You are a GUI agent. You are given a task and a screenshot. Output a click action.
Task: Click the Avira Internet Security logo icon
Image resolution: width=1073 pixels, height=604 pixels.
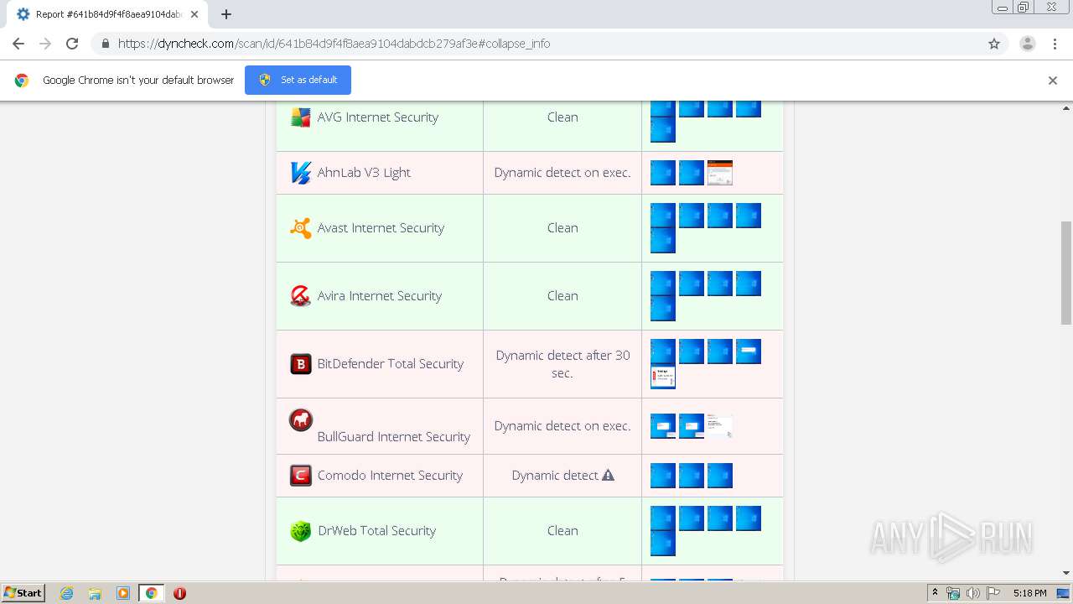click(x=300, y=296)
